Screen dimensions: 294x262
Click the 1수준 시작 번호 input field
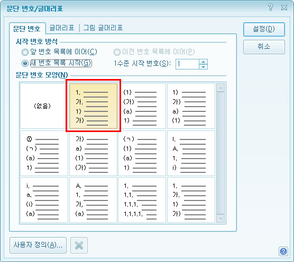pos(187,64)
